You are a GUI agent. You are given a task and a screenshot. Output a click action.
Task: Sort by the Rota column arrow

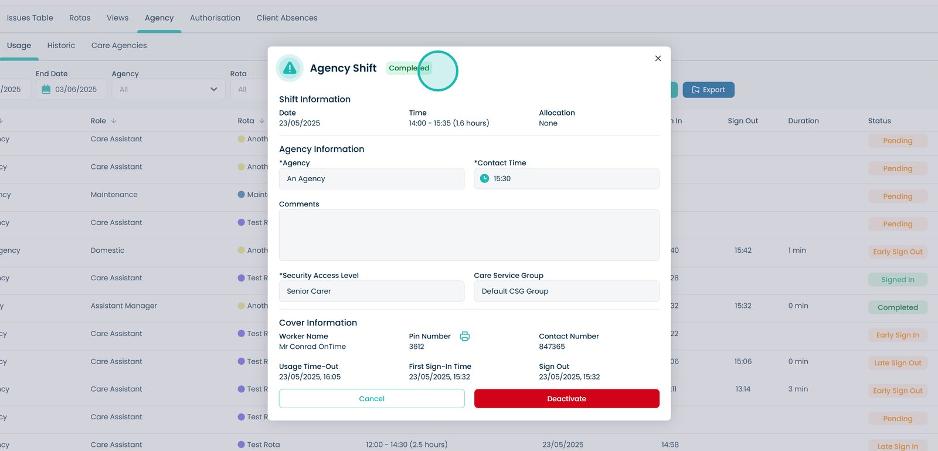261,121
